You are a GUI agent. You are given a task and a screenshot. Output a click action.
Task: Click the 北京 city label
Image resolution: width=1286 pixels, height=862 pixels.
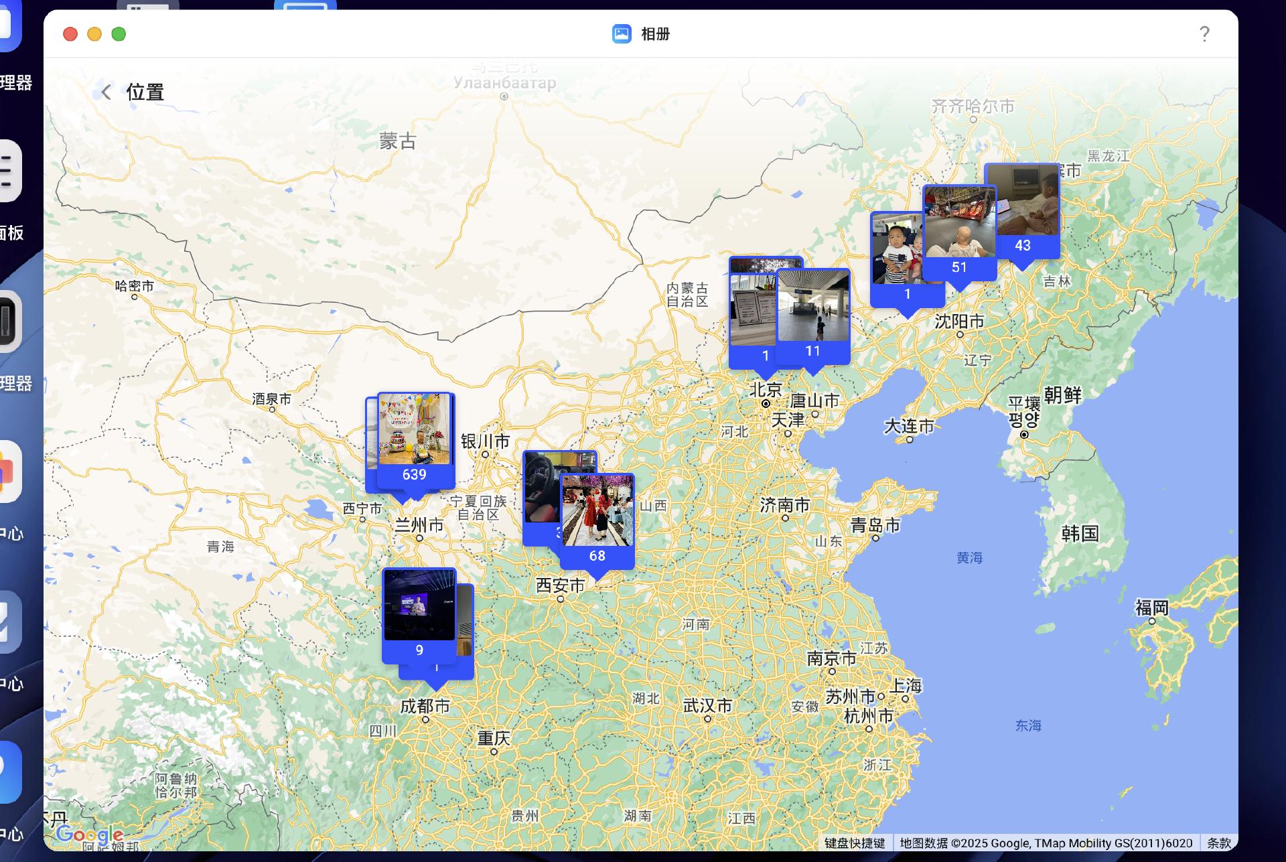pyautogui.click(x=766, y=390)
